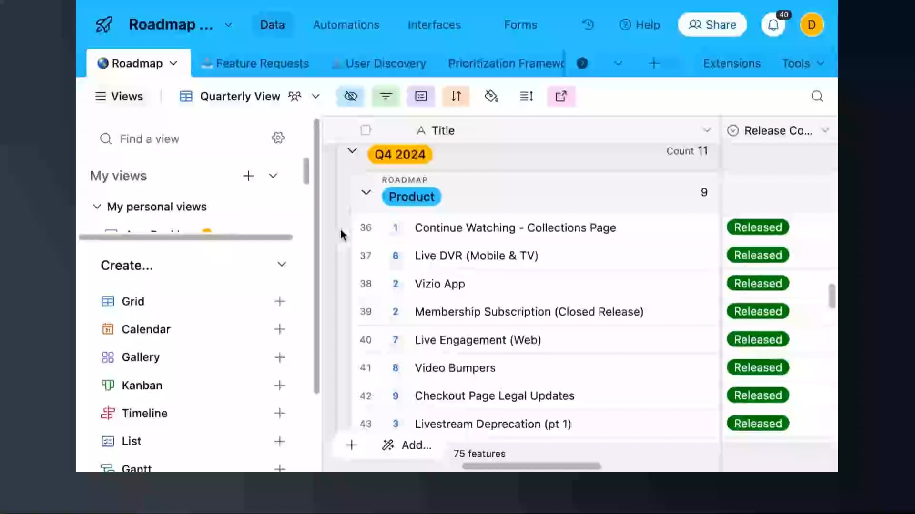
Task: Open the notifications bell
Action: coord(773,25)
